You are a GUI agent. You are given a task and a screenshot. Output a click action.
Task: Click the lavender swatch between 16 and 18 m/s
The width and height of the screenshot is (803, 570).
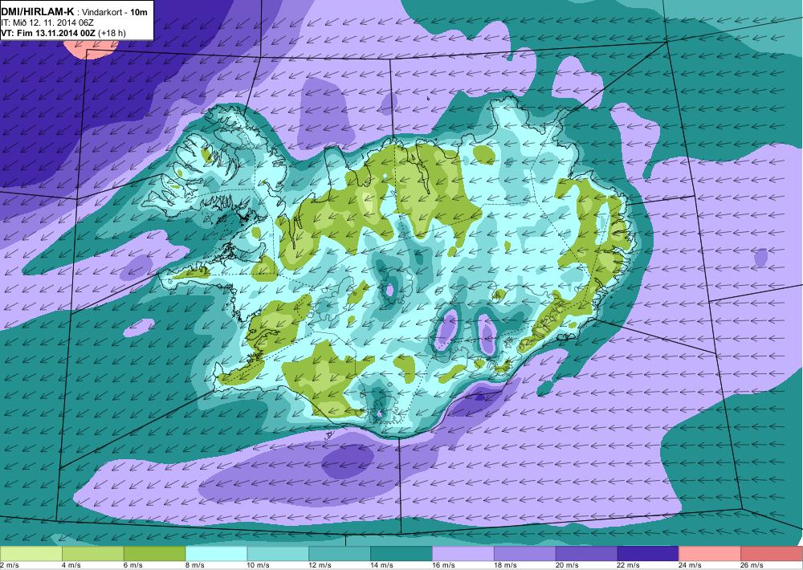click(x=463, y=554)
